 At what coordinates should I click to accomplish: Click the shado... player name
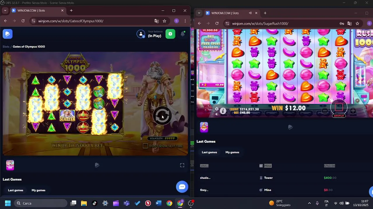pos(205,178)
